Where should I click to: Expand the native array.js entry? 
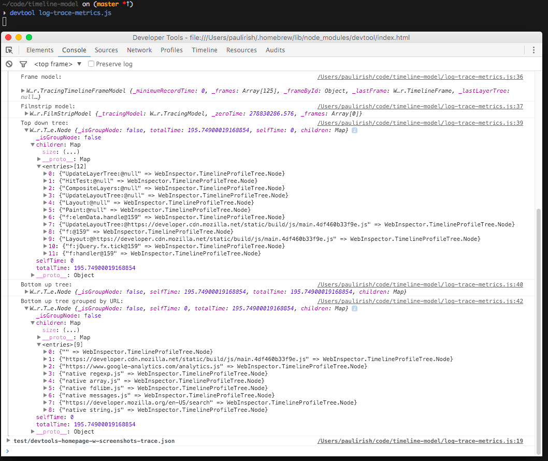pos(45,381)
